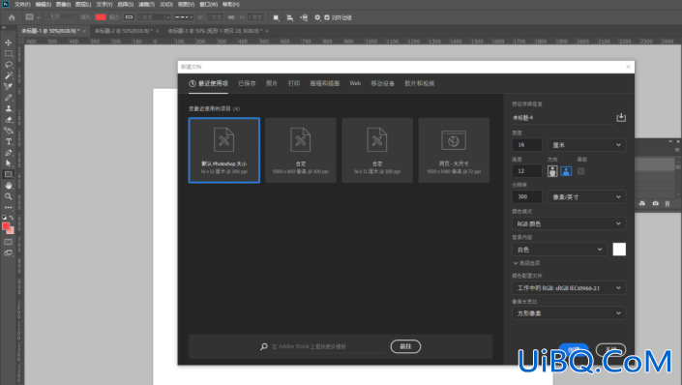
Task: Select the Eyedropper tool
Action: [9, 86]
